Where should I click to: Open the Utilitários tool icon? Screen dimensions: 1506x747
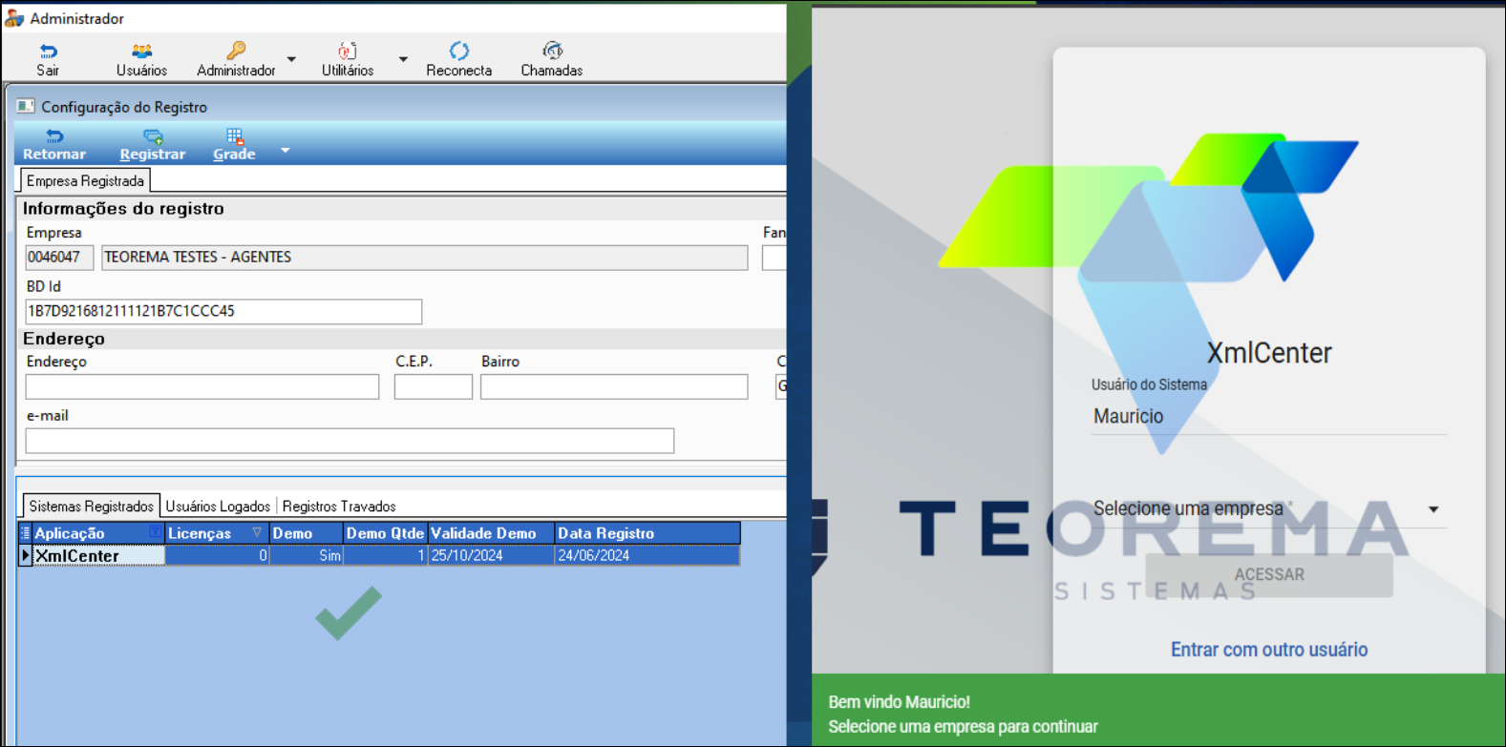click(347, 52)
